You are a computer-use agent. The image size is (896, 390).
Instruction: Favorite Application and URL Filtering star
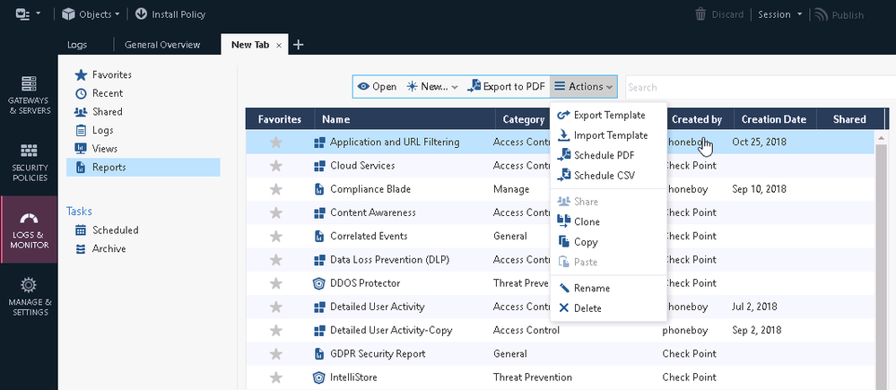(276, 143)
